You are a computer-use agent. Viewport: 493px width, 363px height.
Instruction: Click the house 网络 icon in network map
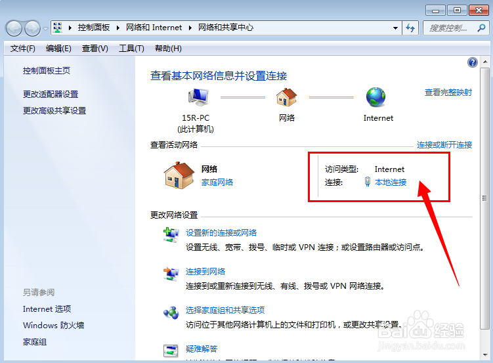286,96
